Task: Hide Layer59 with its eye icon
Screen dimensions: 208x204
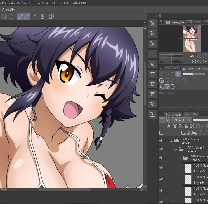Action: pos(161,191)
